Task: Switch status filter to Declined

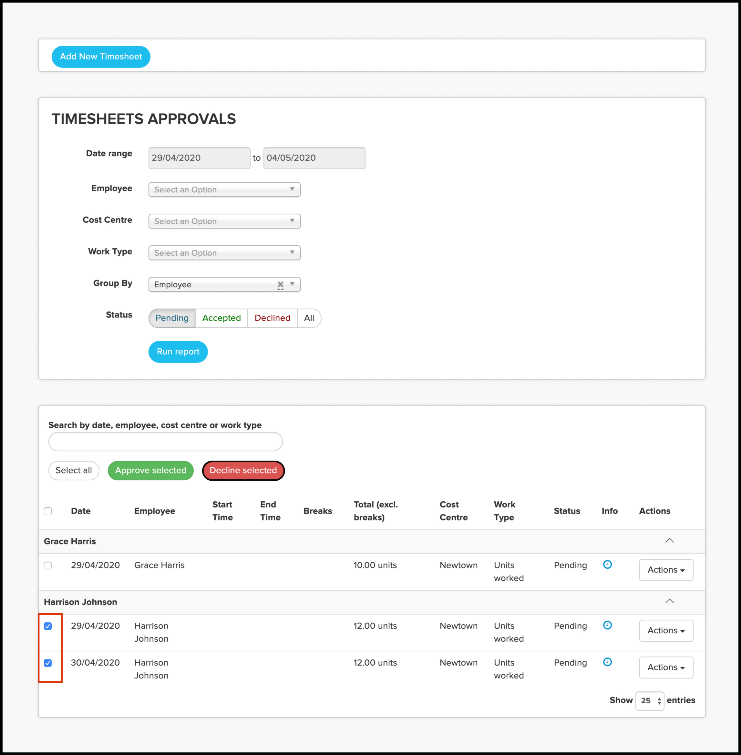Action: pos(272,318)
